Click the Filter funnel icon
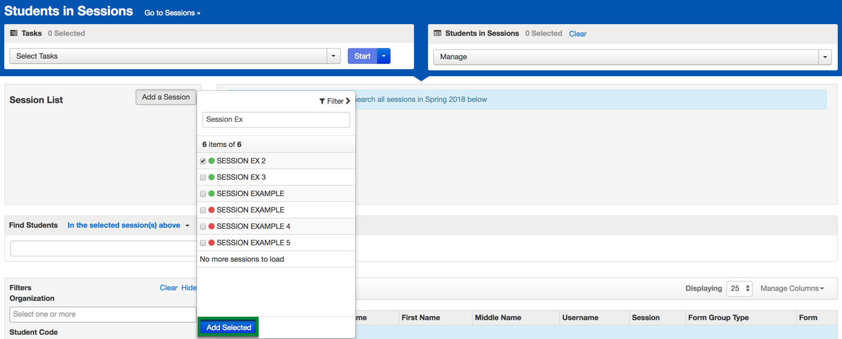Screen dimensions: 842x339 (x=322, y=101)
